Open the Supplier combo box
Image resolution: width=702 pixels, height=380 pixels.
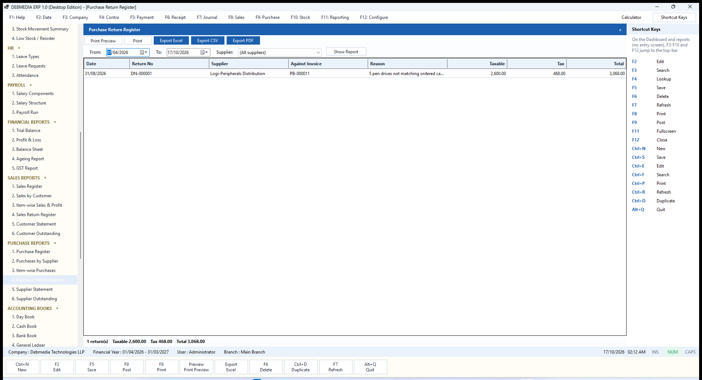coord(280,52)
